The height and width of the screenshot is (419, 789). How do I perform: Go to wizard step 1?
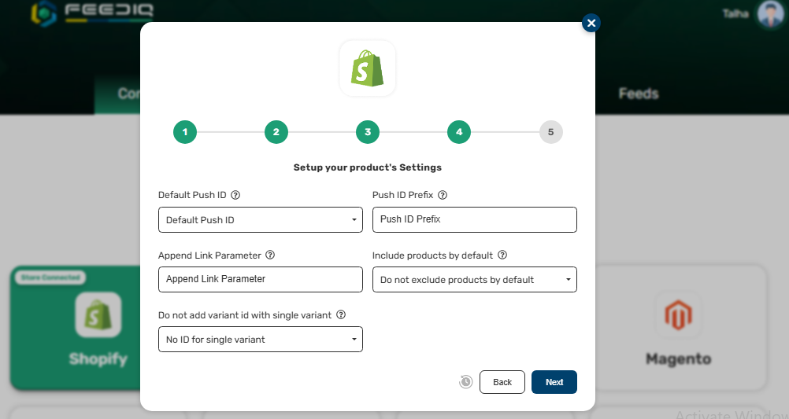[185, 132]
